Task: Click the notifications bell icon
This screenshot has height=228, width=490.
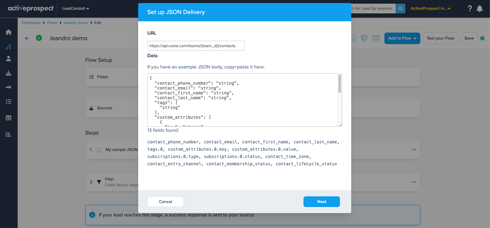Action: (x=480, y=9)
